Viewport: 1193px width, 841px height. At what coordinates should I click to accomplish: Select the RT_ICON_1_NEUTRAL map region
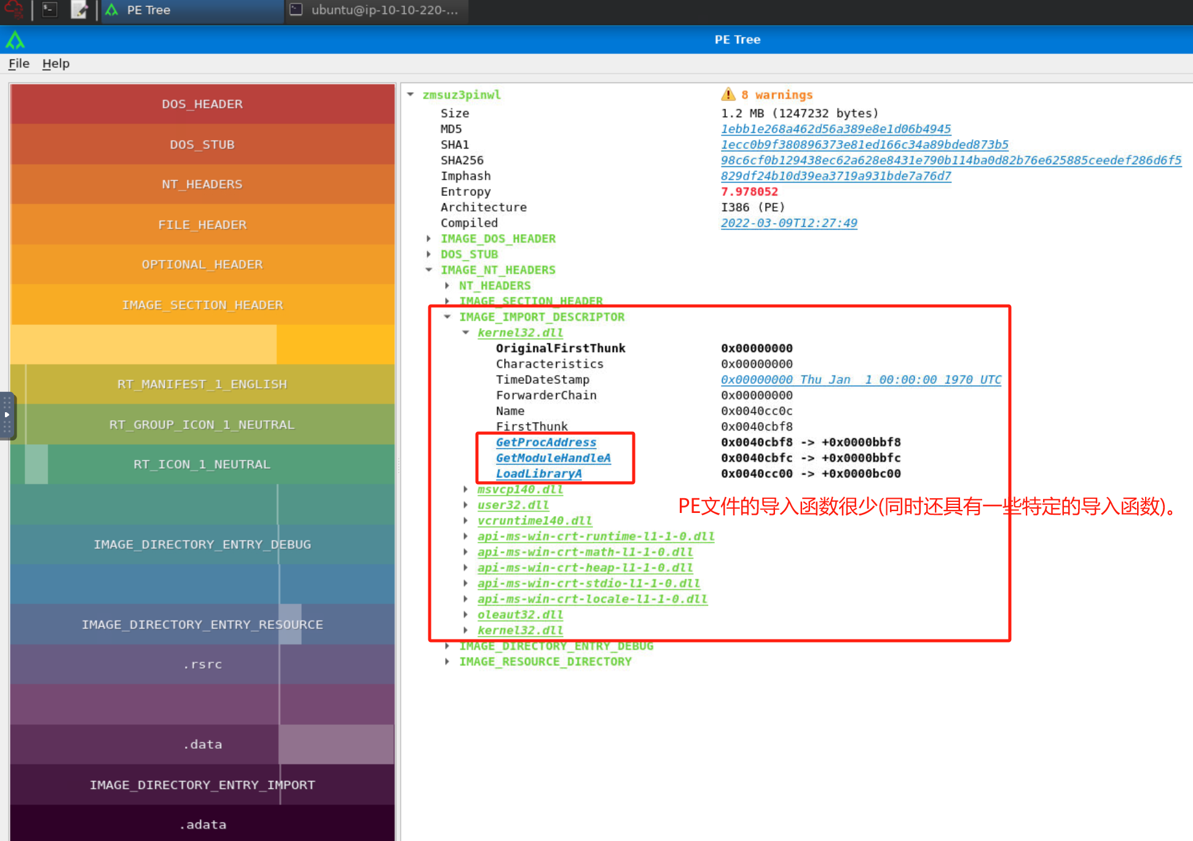point(202,464)
